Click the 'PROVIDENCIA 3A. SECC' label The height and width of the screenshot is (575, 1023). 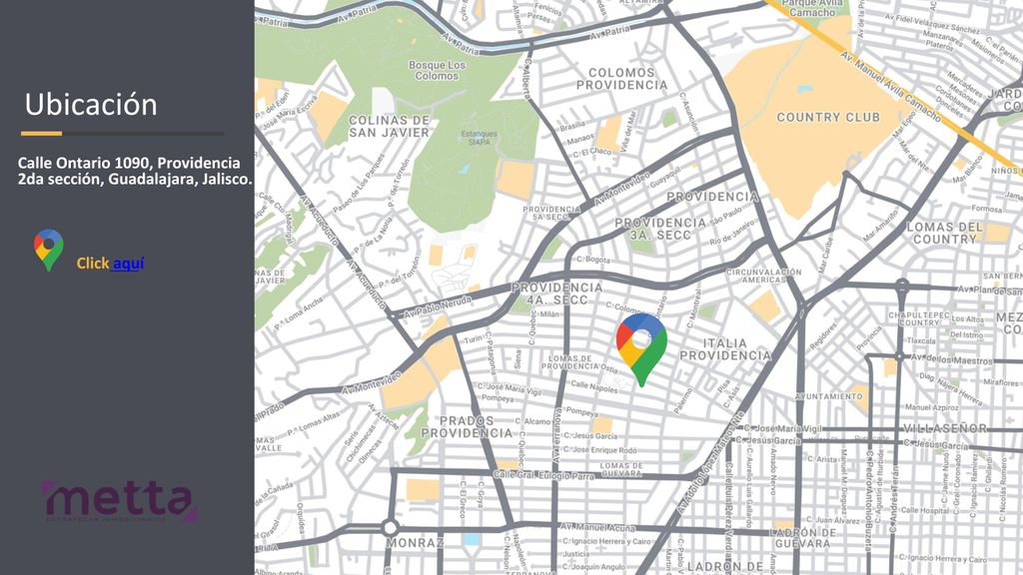coord(659,229)
